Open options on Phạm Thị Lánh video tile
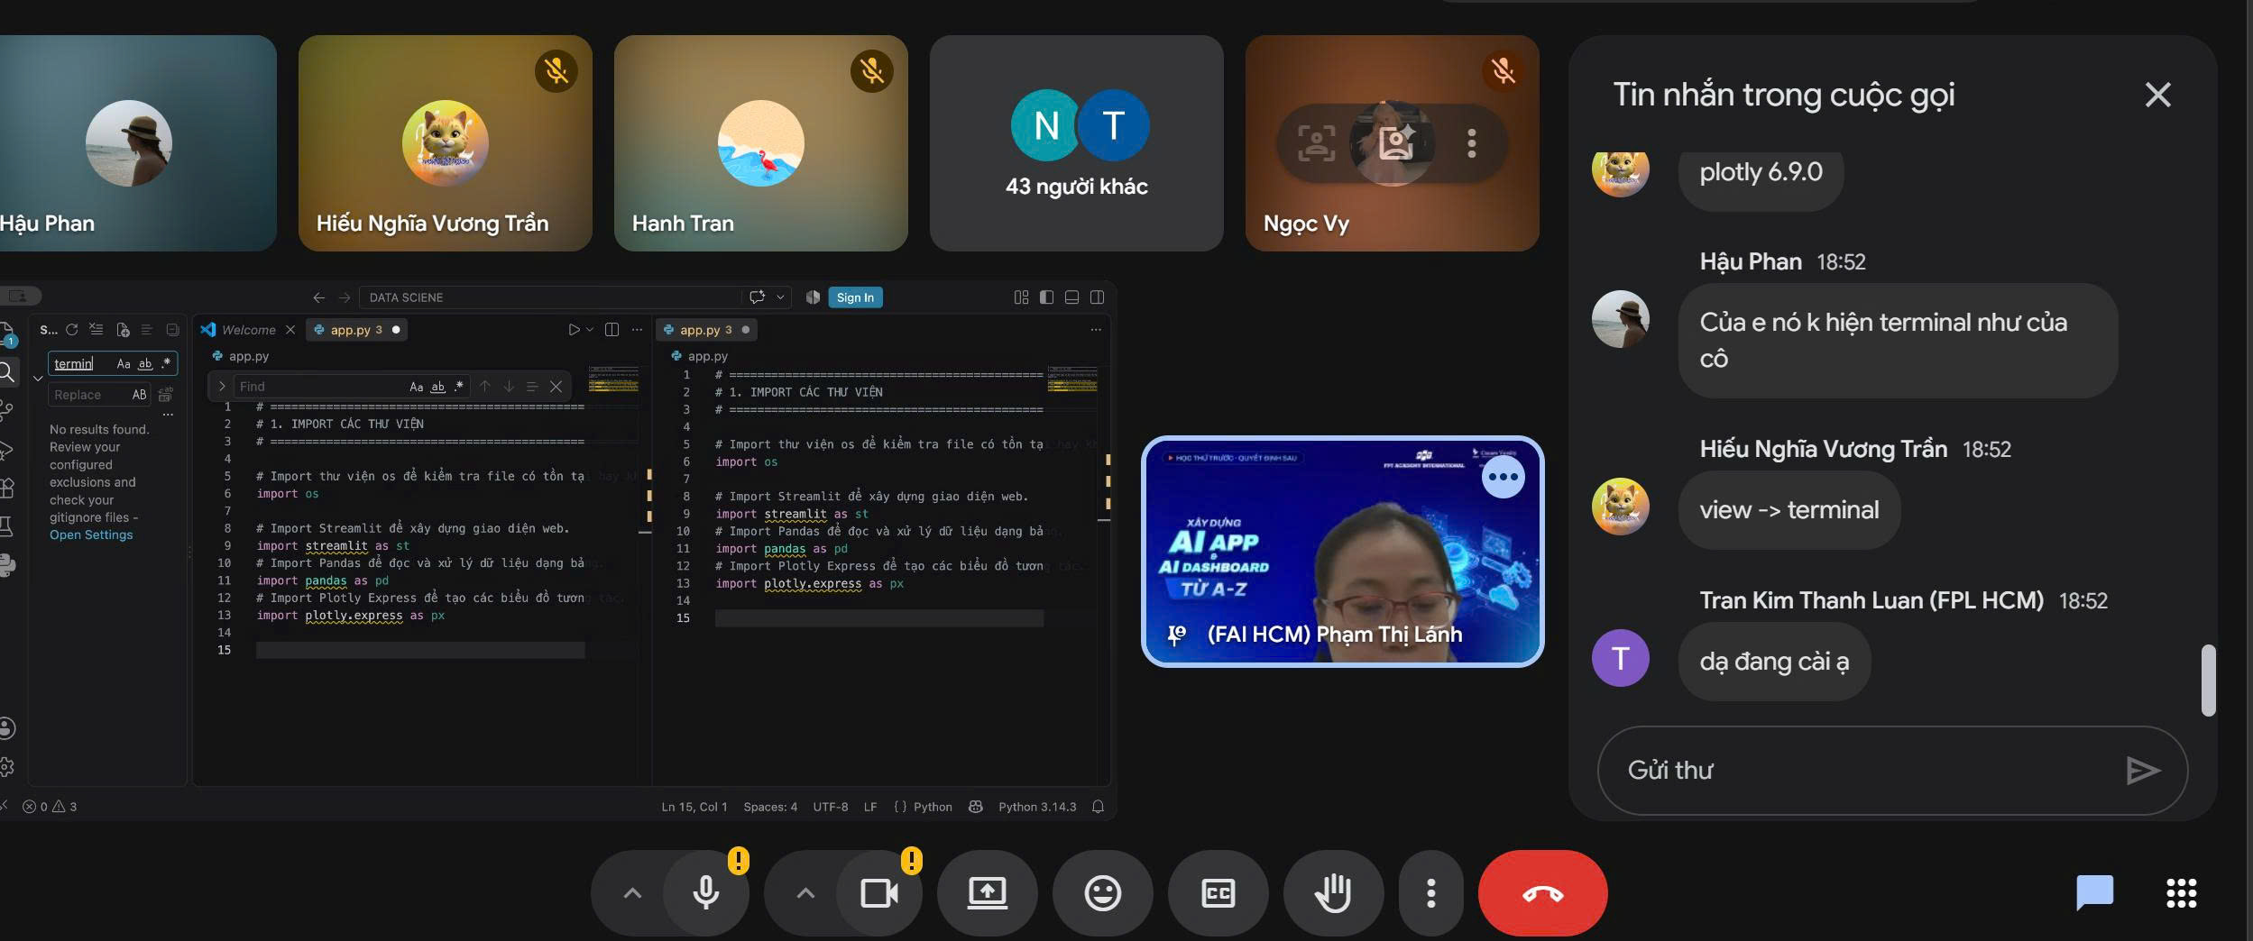2253x941 pixels. click(1504, 477)
